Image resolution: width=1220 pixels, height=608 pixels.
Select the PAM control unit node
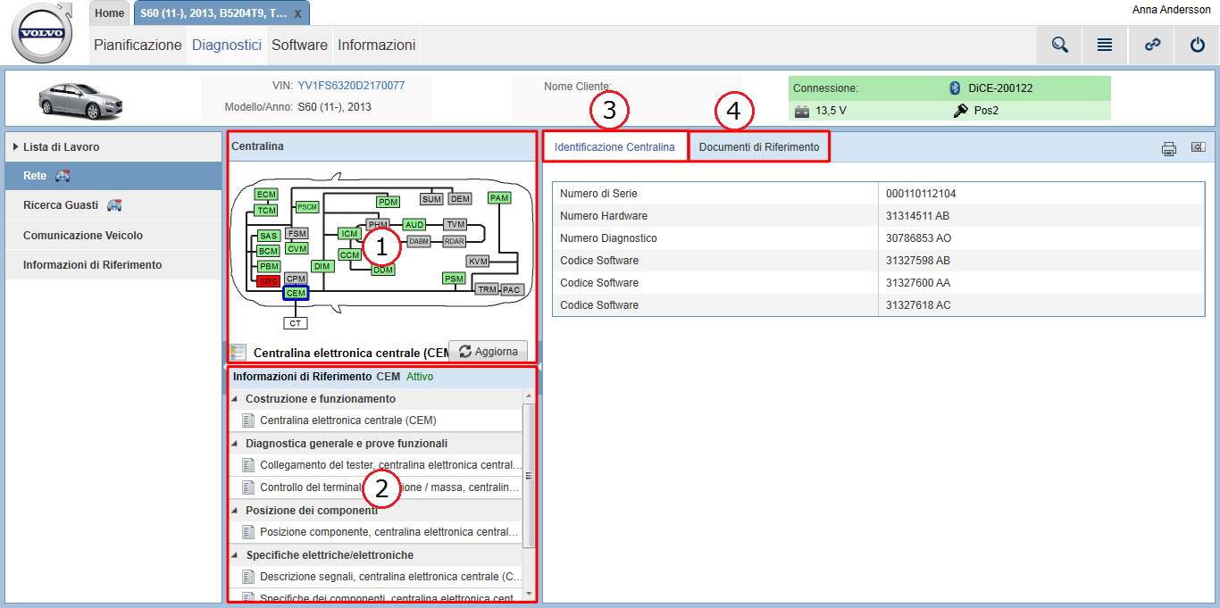tap(499, 197)
